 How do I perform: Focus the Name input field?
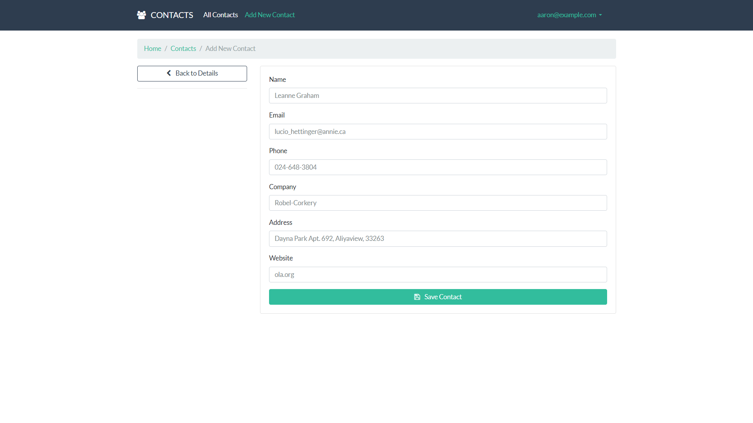tap(438, 96)
